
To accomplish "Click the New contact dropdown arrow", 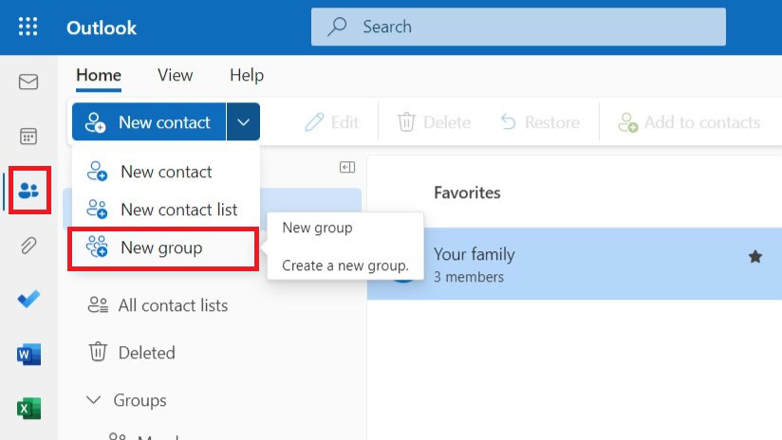I will click(243, 122).
